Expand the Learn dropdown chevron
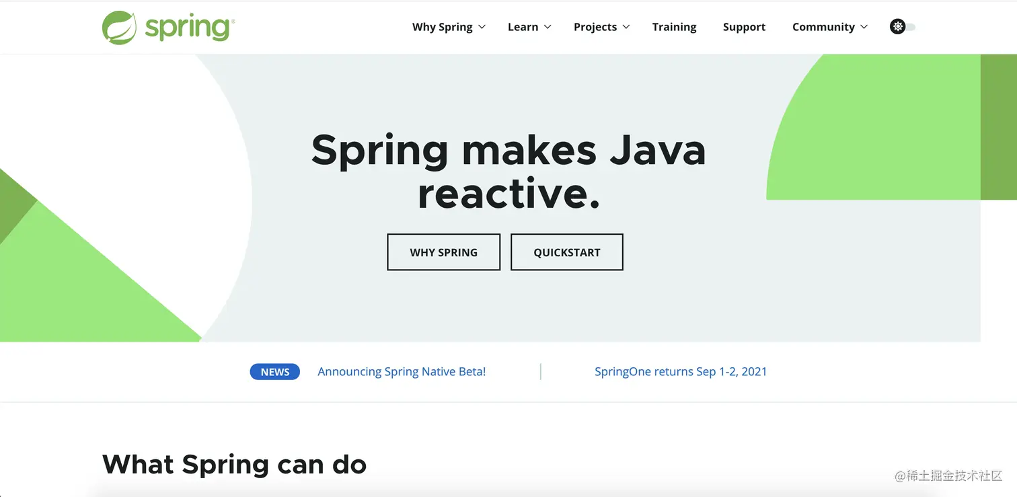Screen dimensions: 1017x497 pos(548,27)
